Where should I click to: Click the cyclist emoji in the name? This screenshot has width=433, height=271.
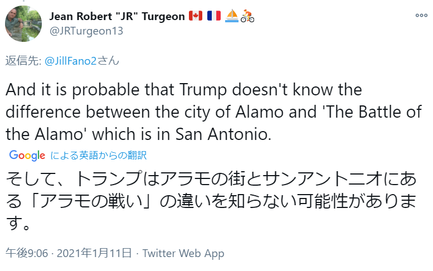point(247,17)
